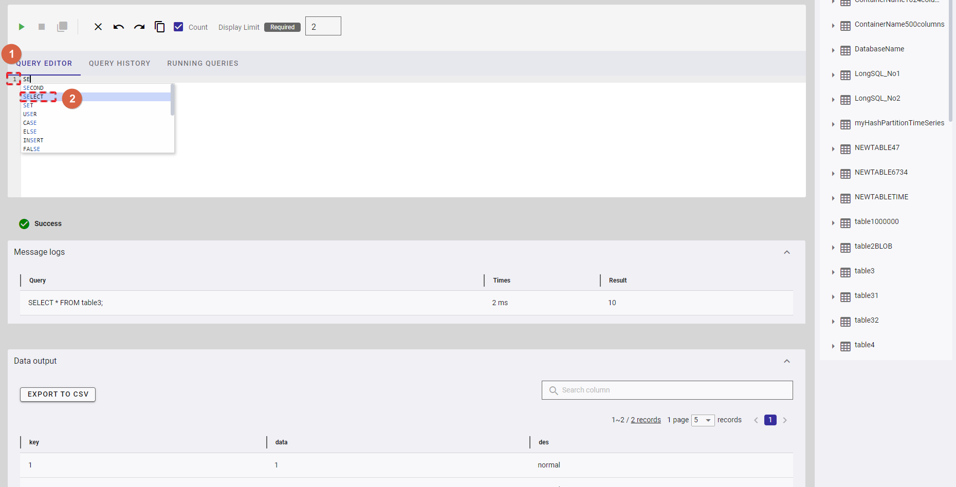This screenshot has height=487, width=956.
Task: Open the 2 records link
Action: pos(646,420)
